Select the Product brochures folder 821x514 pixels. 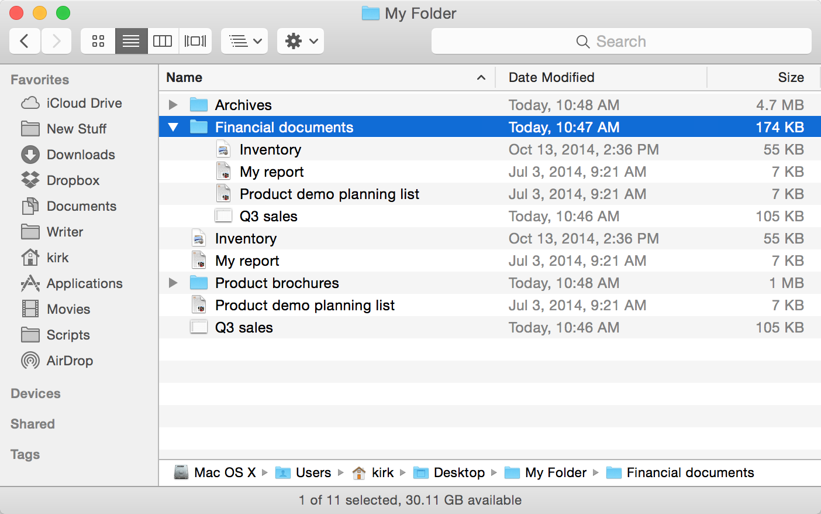(x=489, y=283)
